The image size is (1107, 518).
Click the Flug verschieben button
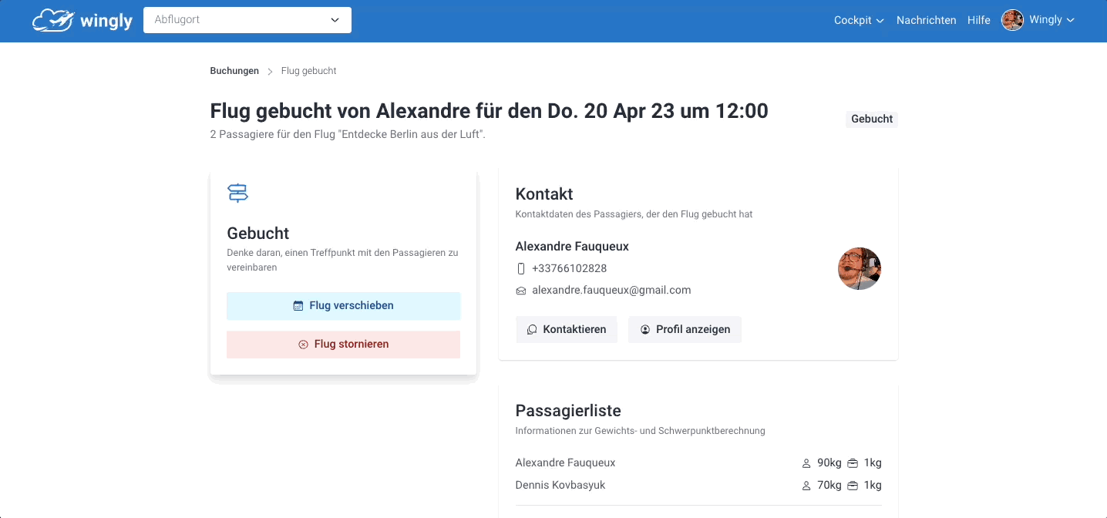click(x=344, y=306)
